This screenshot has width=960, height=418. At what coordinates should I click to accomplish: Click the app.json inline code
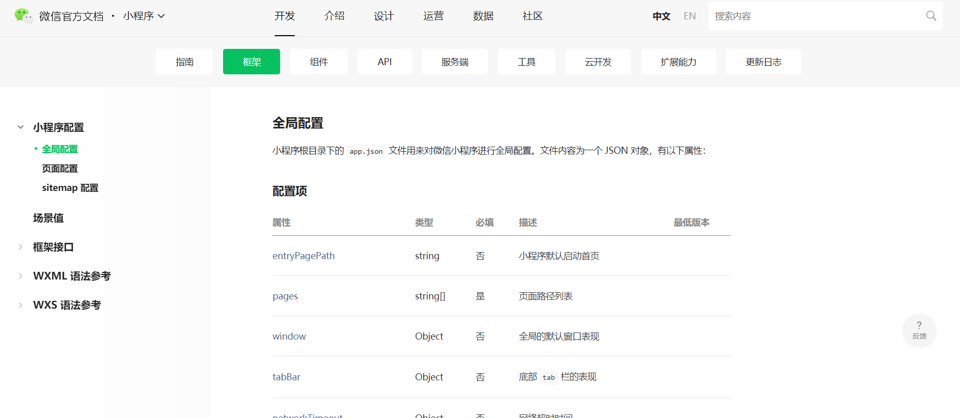point(366,151)
